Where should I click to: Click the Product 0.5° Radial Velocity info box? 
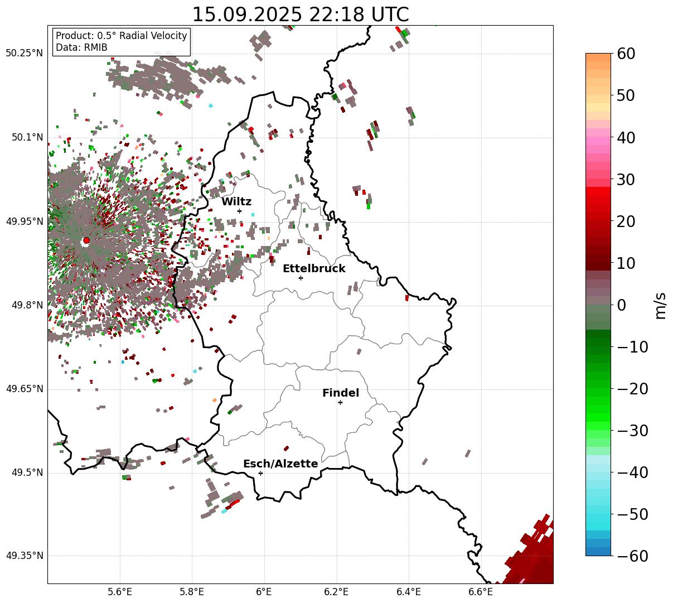click(121, 42)
